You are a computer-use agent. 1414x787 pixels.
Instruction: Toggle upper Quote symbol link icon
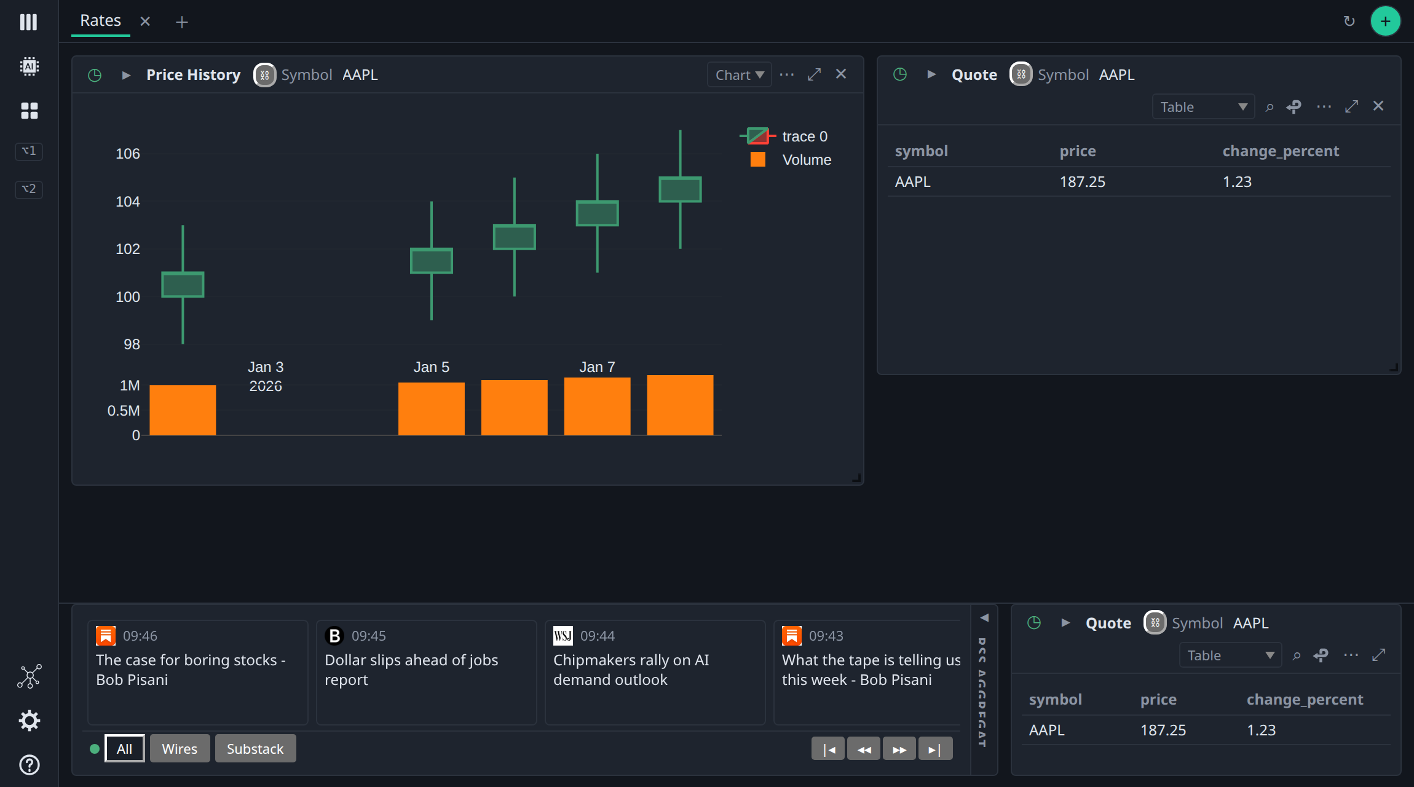(x=1021, y=74)
